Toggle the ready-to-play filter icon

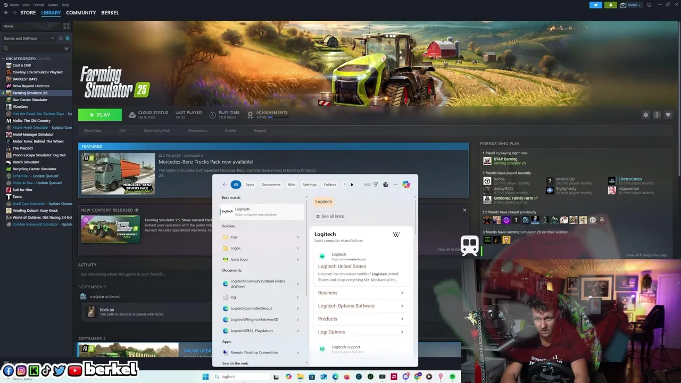(x=67, y=38)
